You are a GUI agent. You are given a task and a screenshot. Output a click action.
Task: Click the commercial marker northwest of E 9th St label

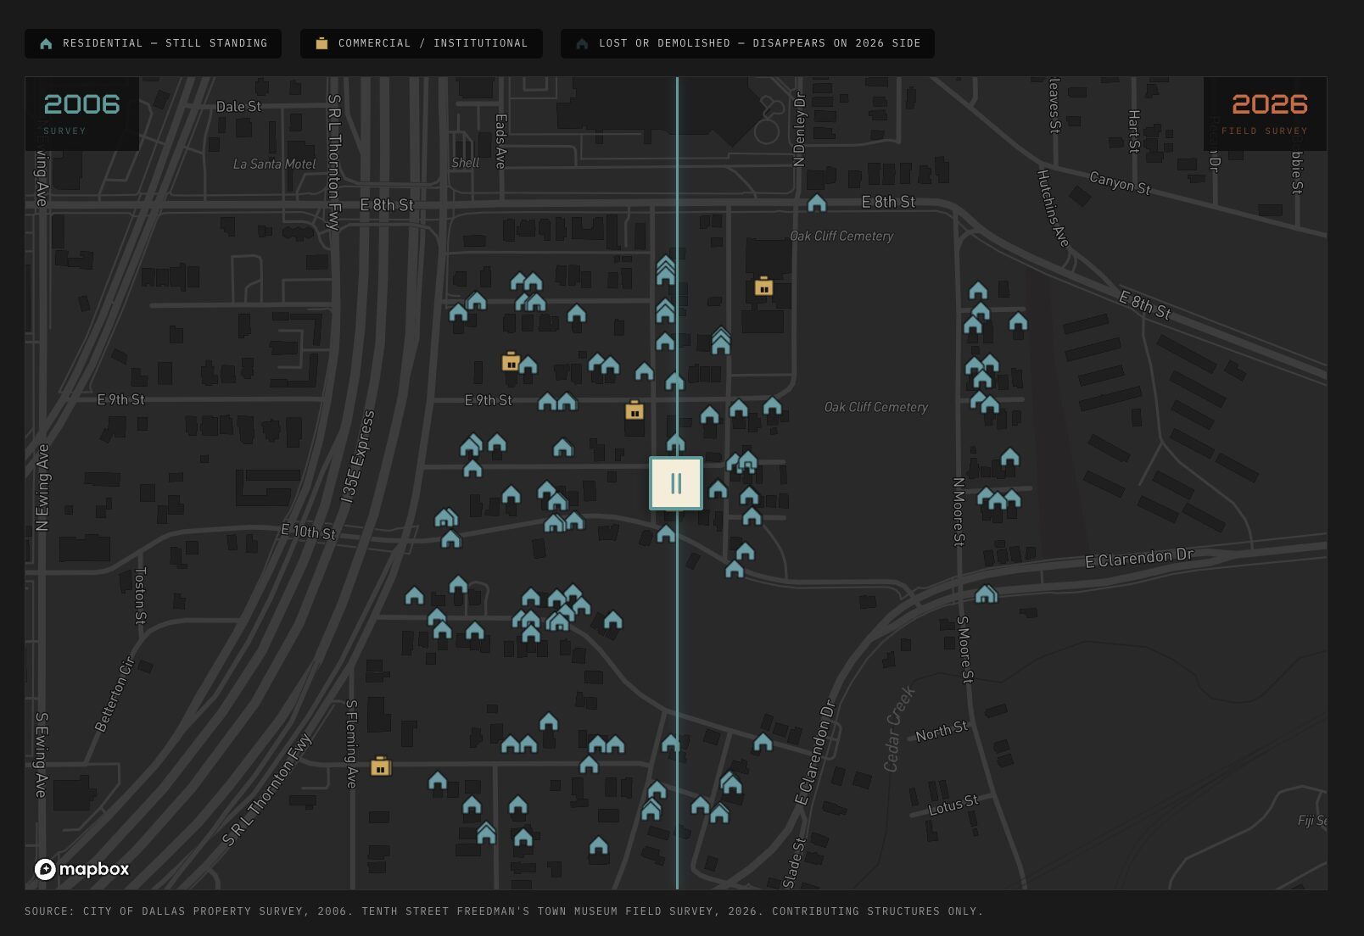510,362
